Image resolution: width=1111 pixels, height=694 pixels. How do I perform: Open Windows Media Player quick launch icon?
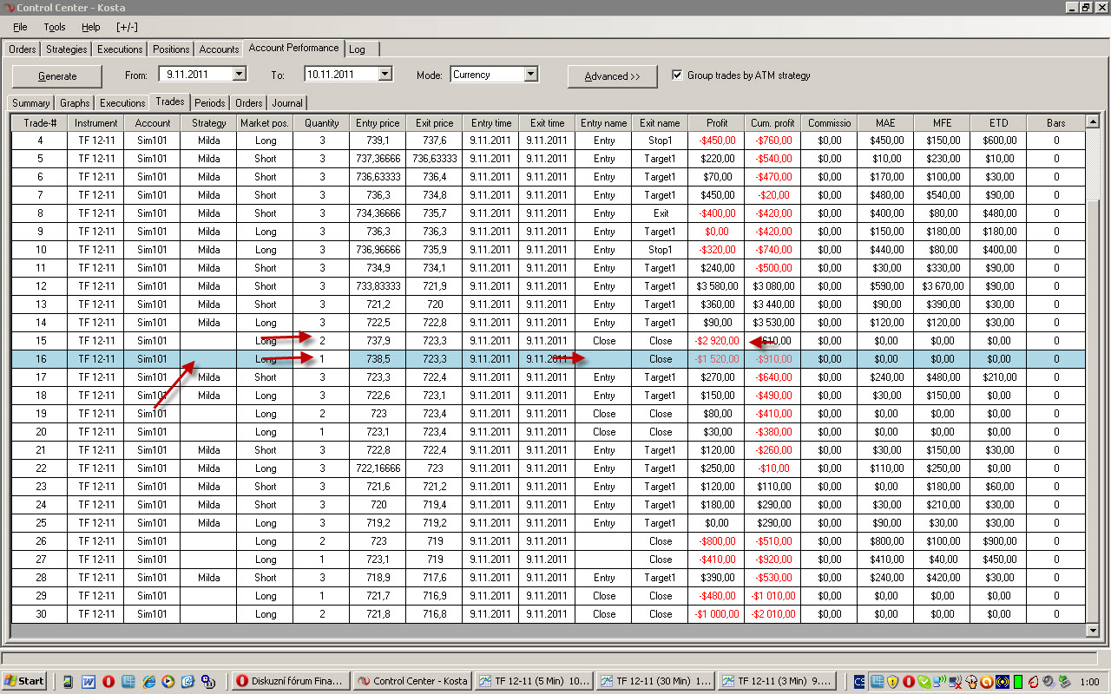click(x=168, y=681)
